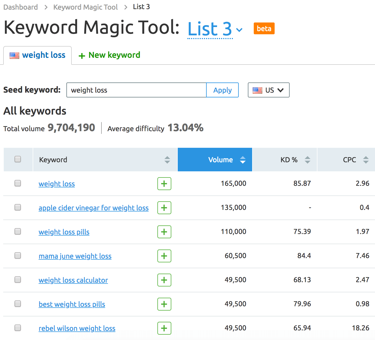Check the 'mama june weight loss' checkbox
Image resolution: width=375 pixels, height=340 pixels.
pyautogui.click(x=18, y=255)
